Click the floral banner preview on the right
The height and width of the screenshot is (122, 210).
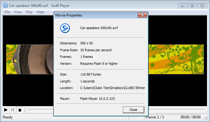coord(176,59)
